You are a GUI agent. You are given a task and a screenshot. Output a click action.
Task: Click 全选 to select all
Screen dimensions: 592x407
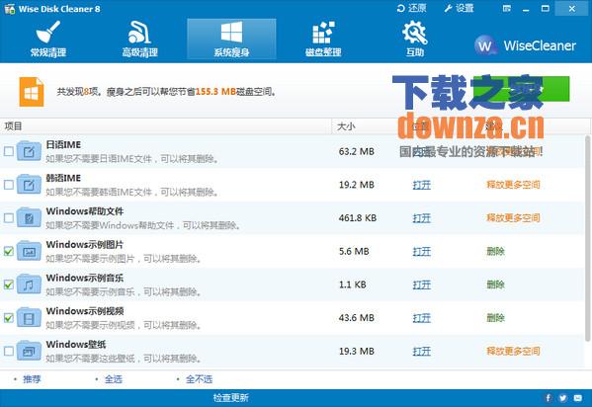coord(114,378)
